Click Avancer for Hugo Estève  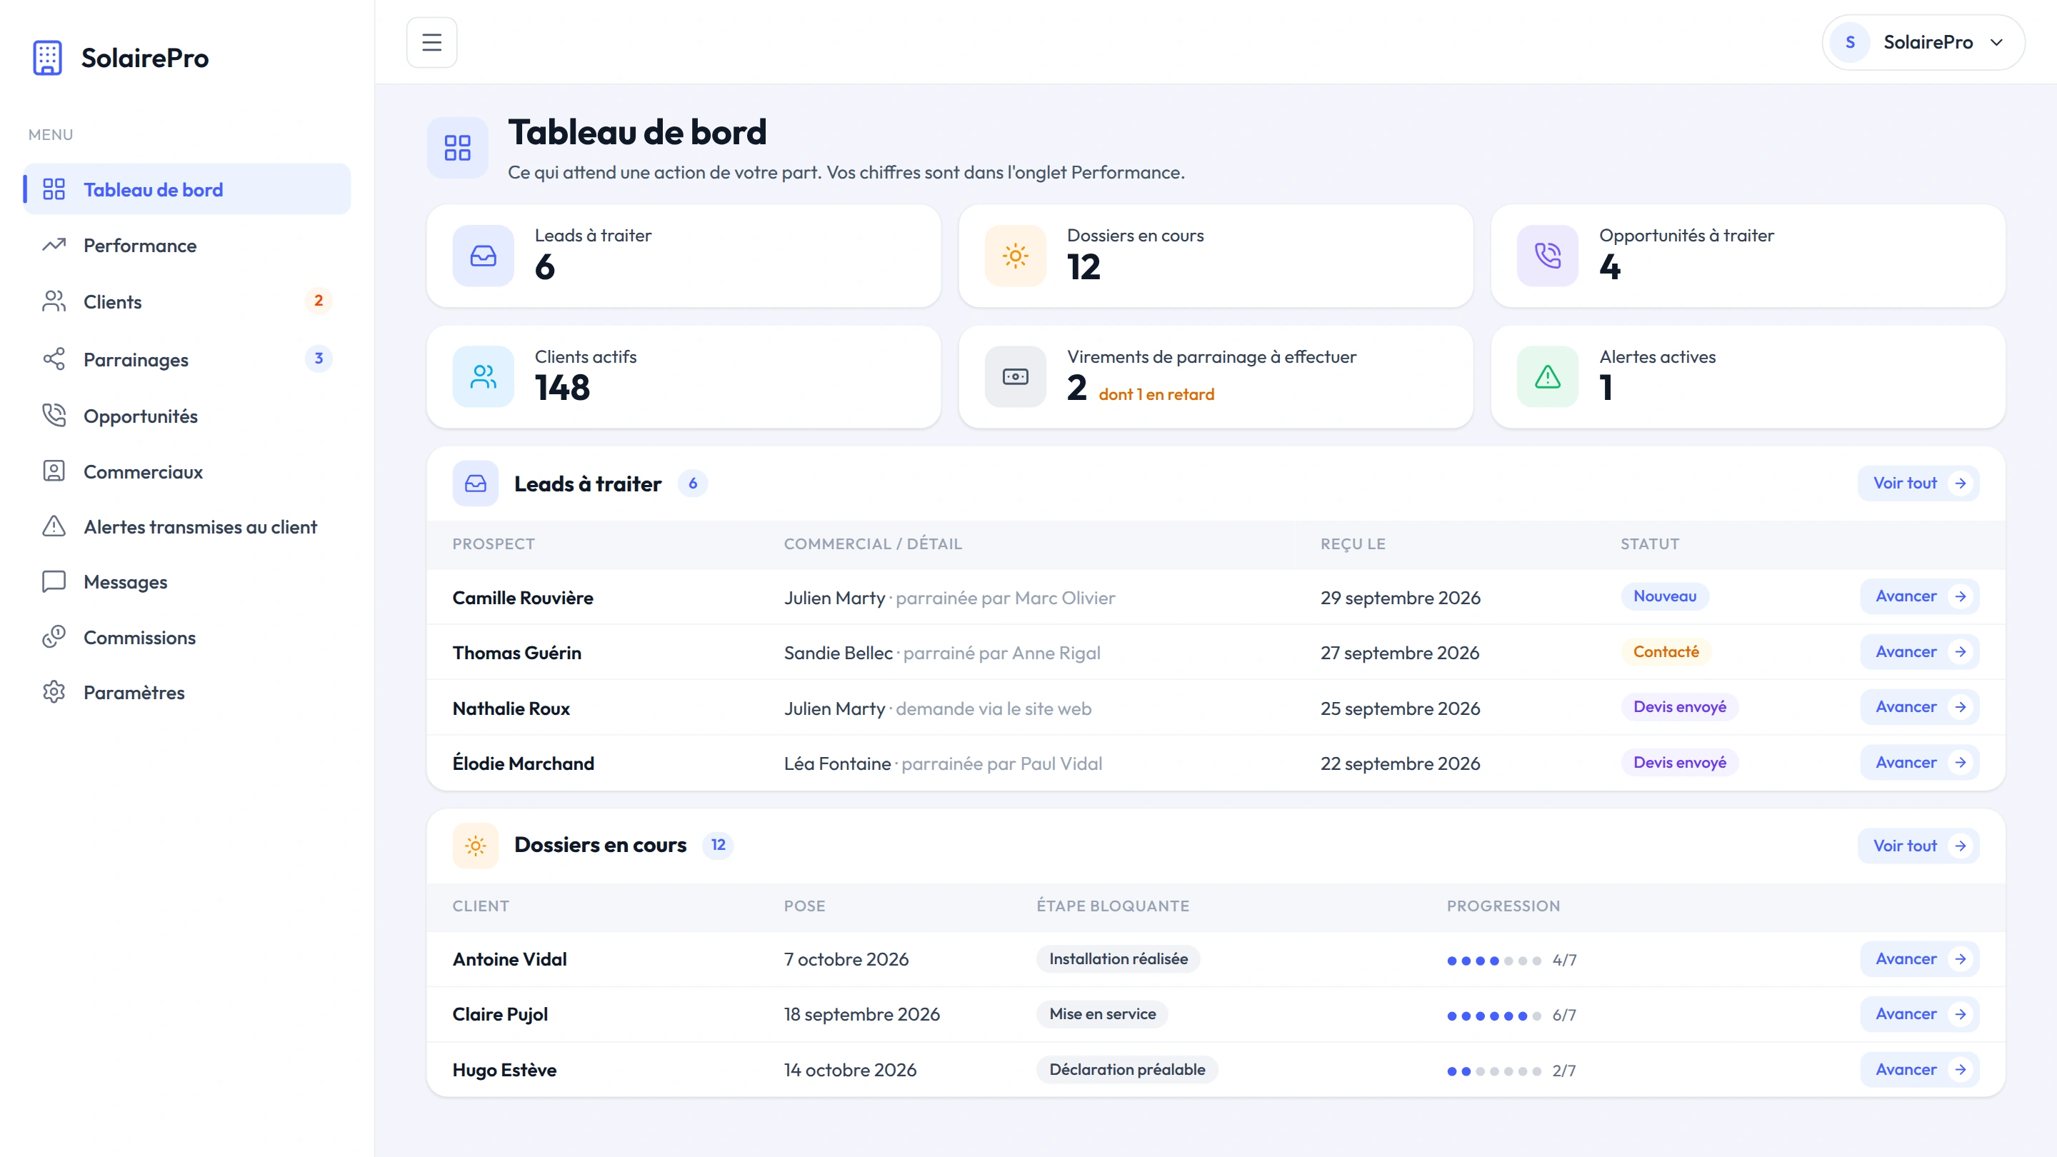tap(1919, 1070)
